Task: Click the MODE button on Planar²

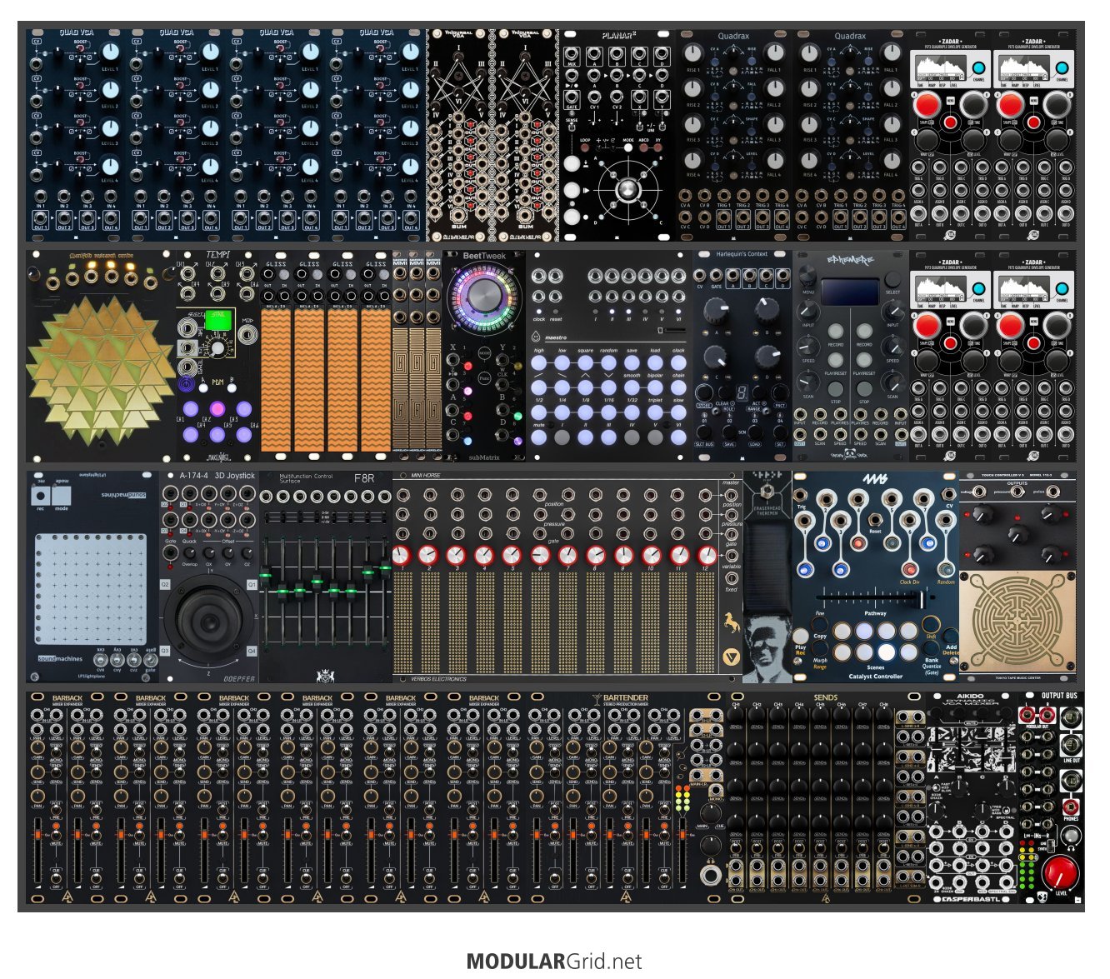Action: pyautogui.click(x=628, y=147)
